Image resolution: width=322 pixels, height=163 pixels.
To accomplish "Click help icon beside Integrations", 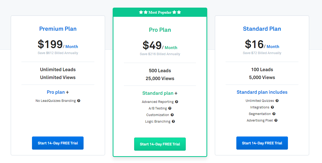I will pos(272,107).
